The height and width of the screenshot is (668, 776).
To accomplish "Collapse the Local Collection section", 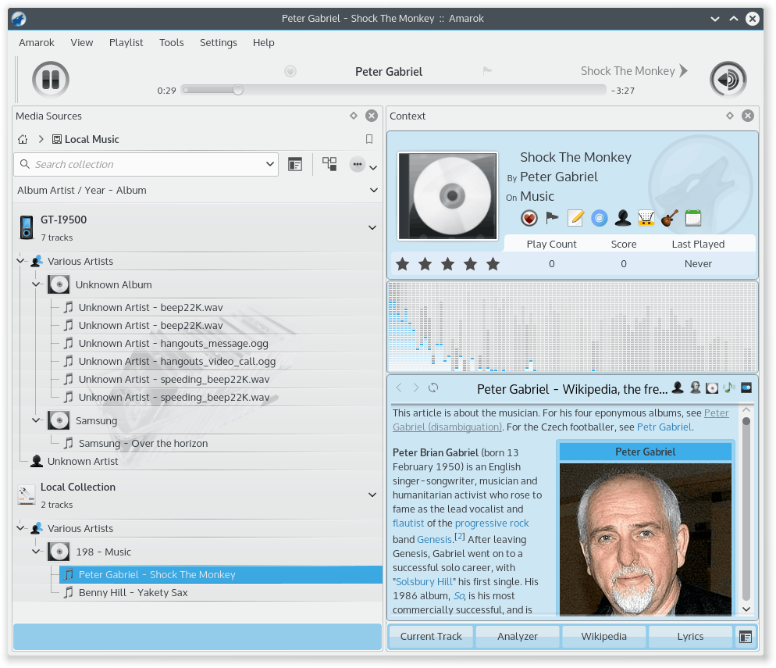I will pos(372,495).
